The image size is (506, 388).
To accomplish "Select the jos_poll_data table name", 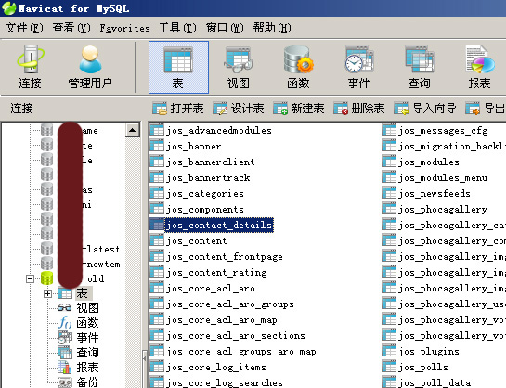I will (434, 382).
